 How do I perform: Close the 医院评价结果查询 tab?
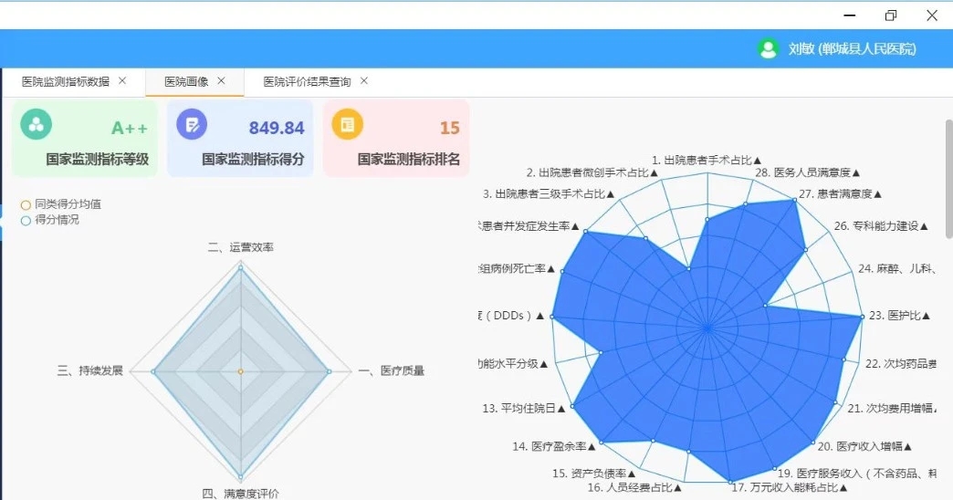[x=364, y=81]
